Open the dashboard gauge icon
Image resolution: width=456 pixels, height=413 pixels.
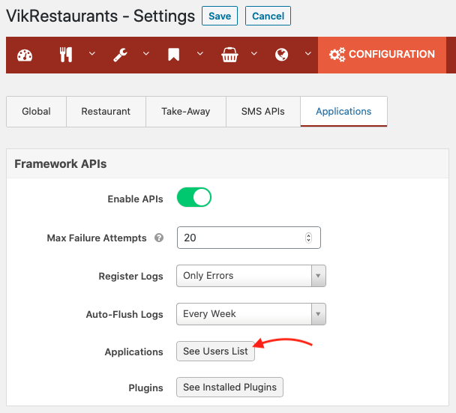coord(25,55)
